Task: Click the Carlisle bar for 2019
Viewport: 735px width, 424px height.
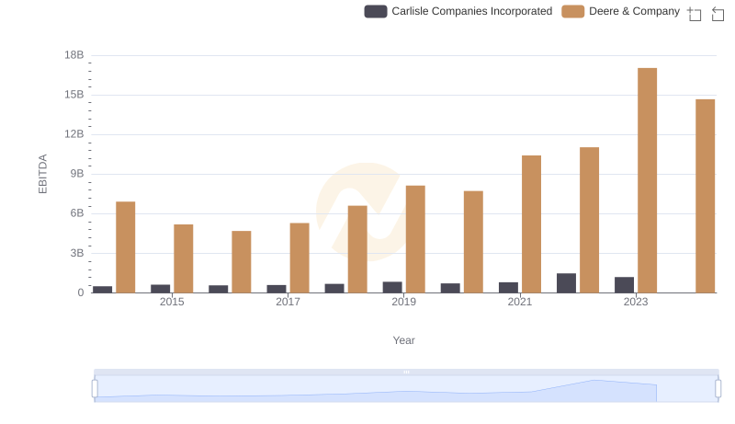Action: (x=392, y=288)
